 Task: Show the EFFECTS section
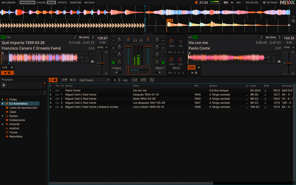pos(62,2)
